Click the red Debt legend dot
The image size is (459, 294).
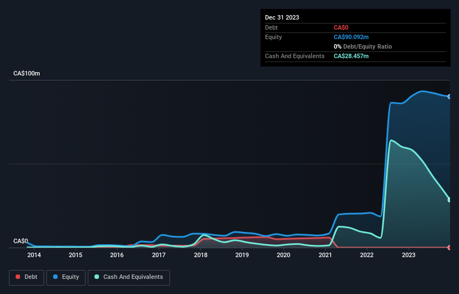[x=18, y=277]
